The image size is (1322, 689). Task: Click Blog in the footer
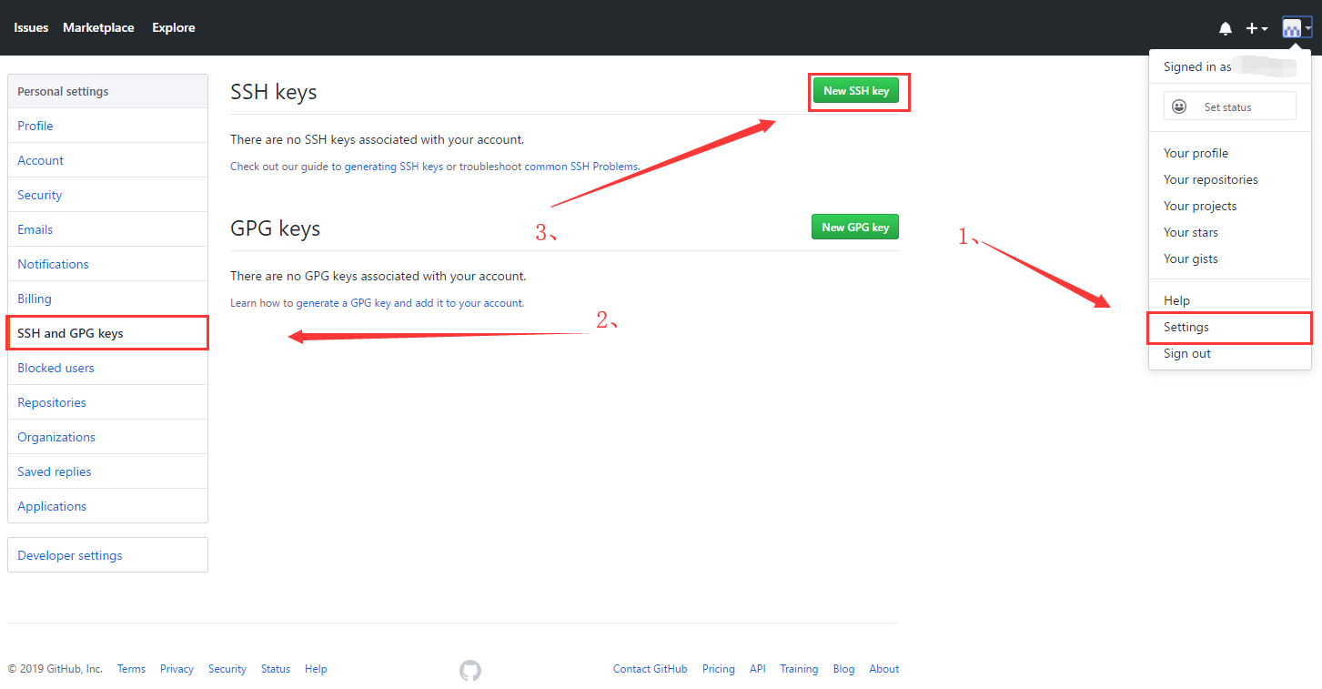(843, 669)
